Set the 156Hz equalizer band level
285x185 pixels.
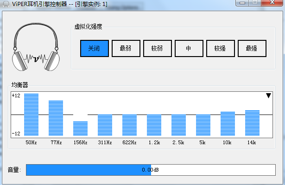coord(80,128)
